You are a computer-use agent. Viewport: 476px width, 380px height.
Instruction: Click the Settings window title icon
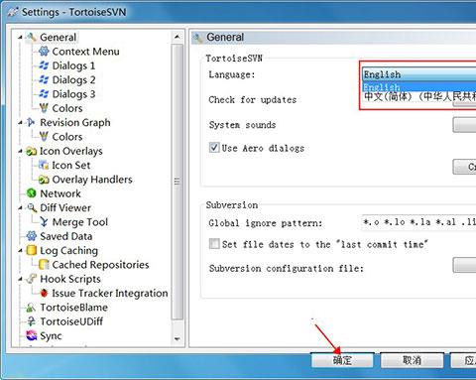tap(13, 12)
